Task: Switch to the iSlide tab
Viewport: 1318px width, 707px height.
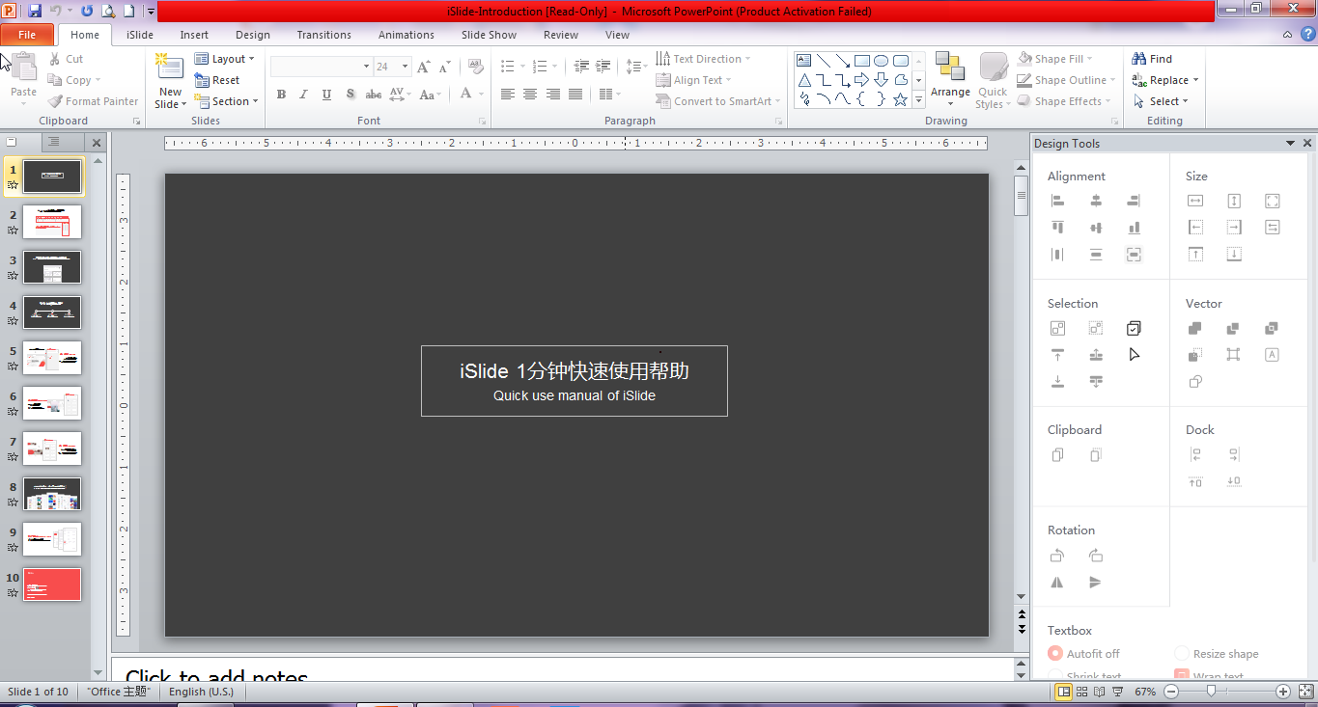Action: [140, 35]
